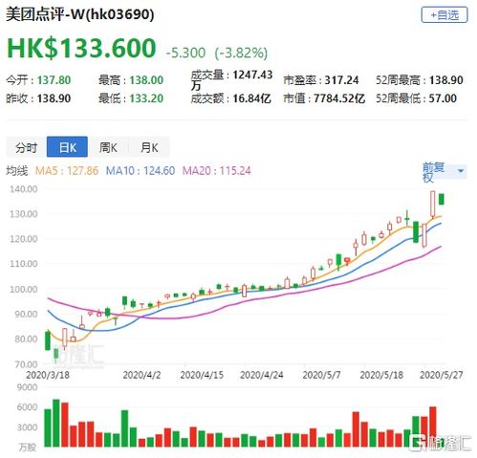
Task: Click the percent change (-3.82%)
Action: (241, 53)
